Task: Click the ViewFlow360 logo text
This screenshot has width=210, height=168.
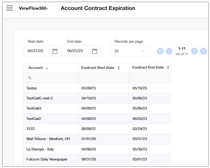Action: click(33, 9)
